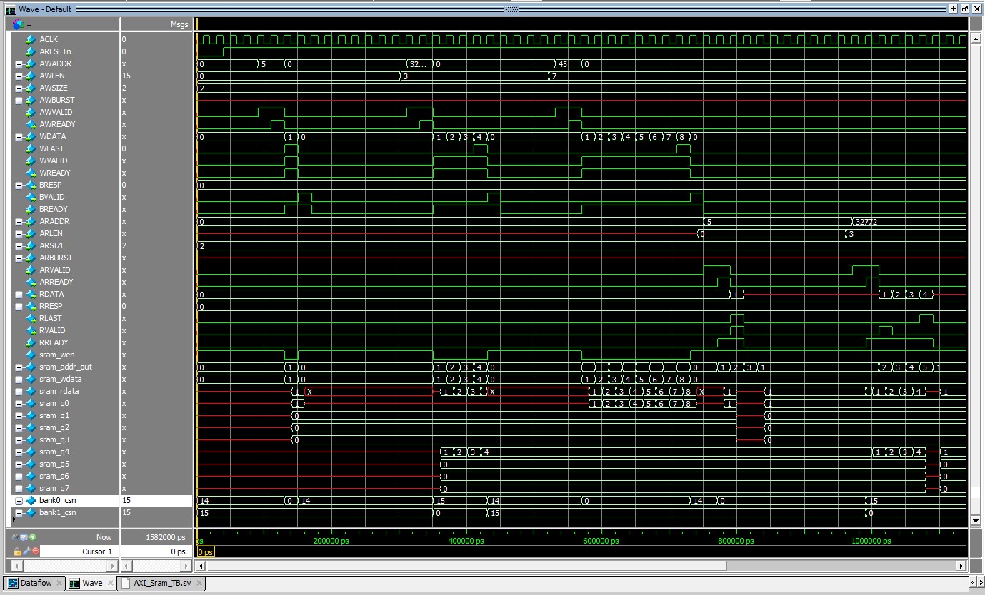Screen dimensions: 985x595
Task: Toggle the cursor lock padlock icon
Action: click(x=17, y=551)
